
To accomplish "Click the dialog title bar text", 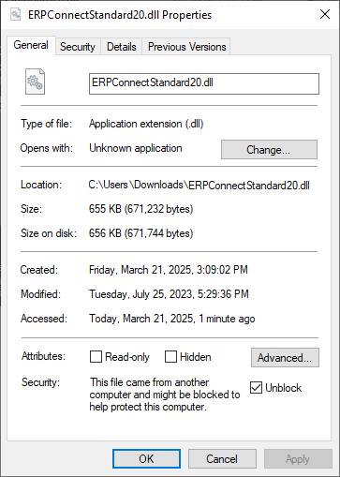I will coord(120,15).
